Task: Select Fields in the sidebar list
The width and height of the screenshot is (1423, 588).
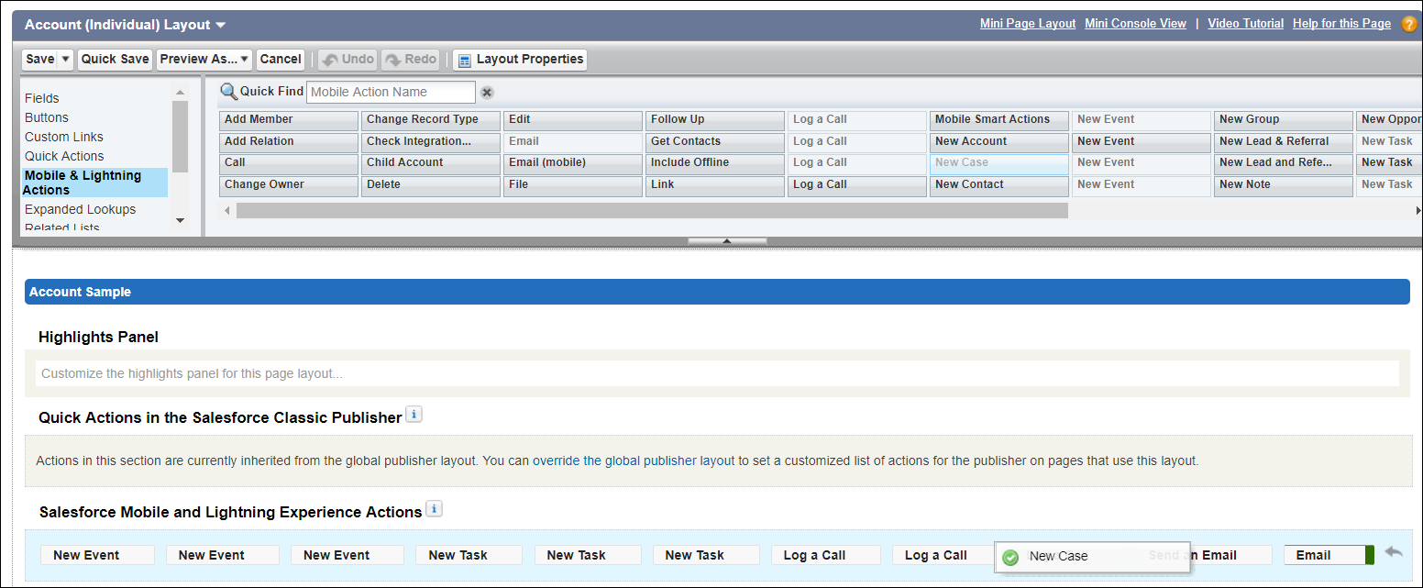Action: click(42, 98)
